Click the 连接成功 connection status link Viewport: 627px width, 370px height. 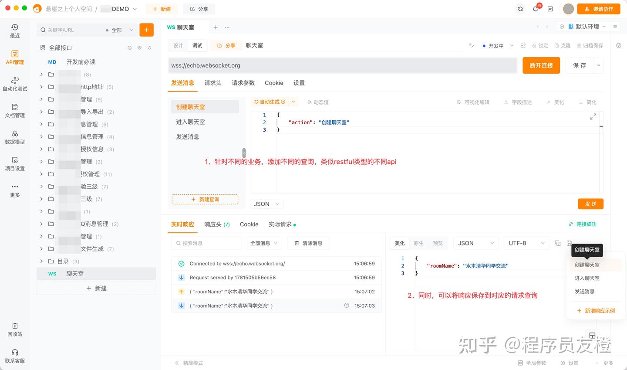pos(583,224)
